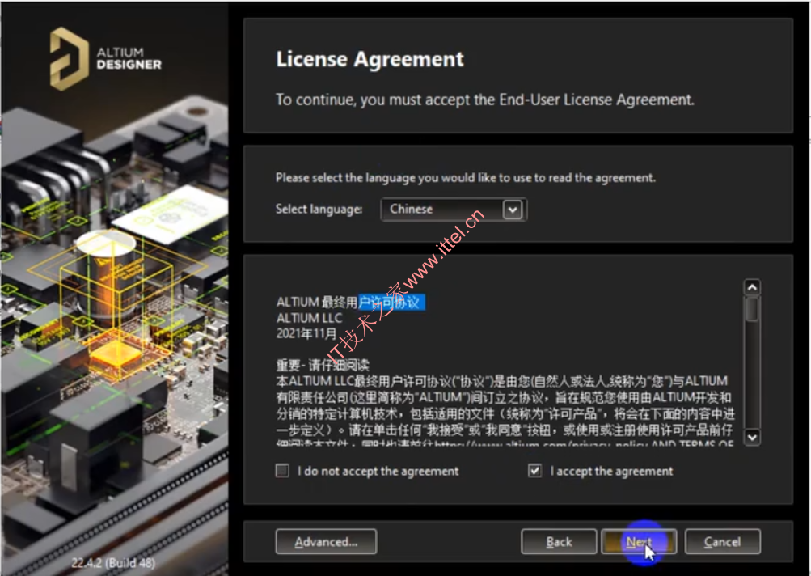This screenshot has height=576, width=811.
Task: Click the agreement scroll down arrow
Action: coord(752,438)
